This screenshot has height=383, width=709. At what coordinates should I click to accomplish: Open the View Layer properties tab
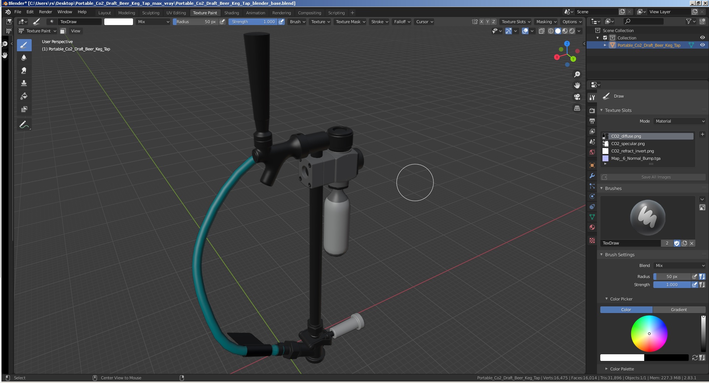click(x=592, y=131)
